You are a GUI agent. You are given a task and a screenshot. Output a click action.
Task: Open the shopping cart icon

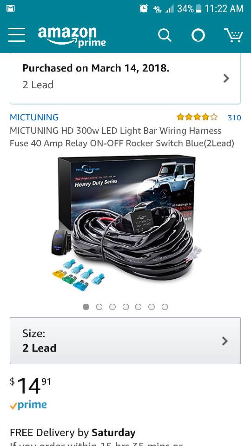tap(233, 35)
